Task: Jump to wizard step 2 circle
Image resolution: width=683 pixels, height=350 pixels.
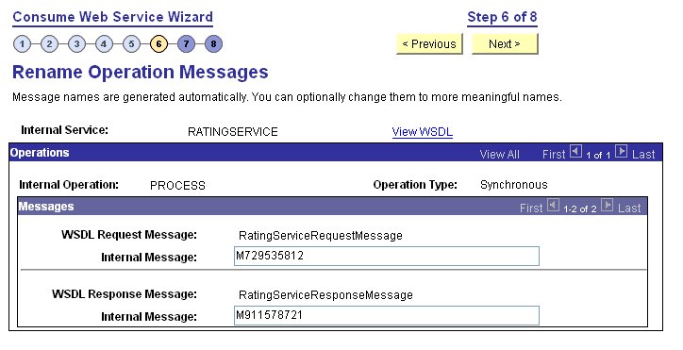Action: [49, 44]
